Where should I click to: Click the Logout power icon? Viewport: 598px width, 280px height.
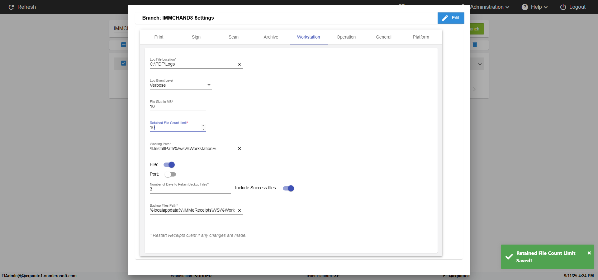pos(563,7)
